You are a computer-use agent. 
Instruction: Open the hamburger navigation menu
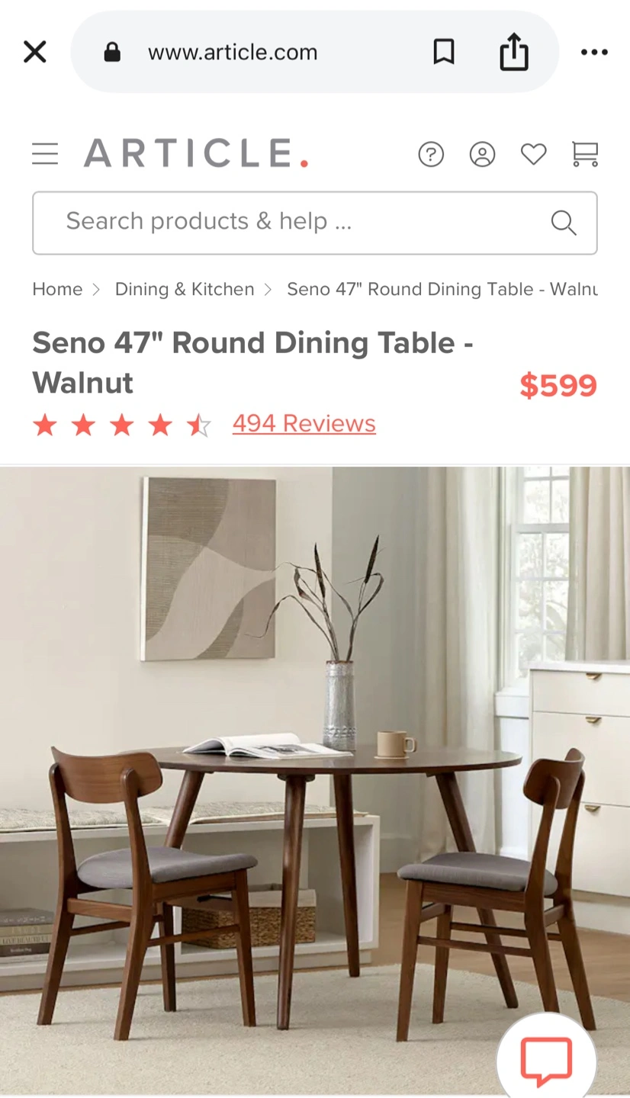[45, 154]
